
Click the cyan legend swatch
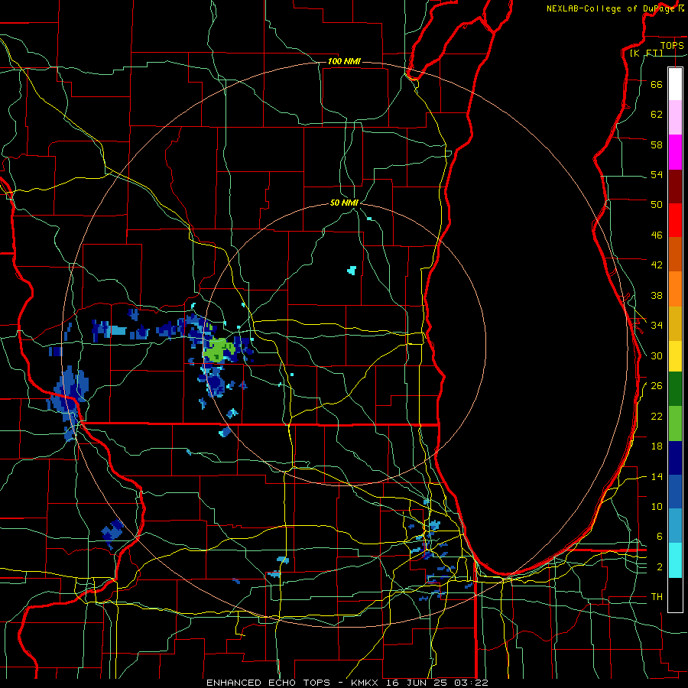[675, 560]
